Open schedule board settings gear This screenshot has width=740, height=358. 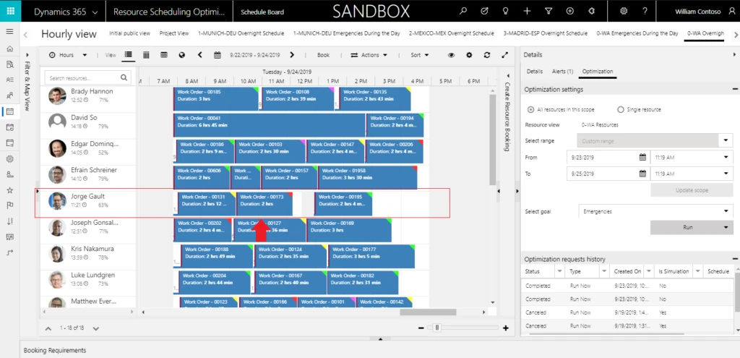[468, 55]
